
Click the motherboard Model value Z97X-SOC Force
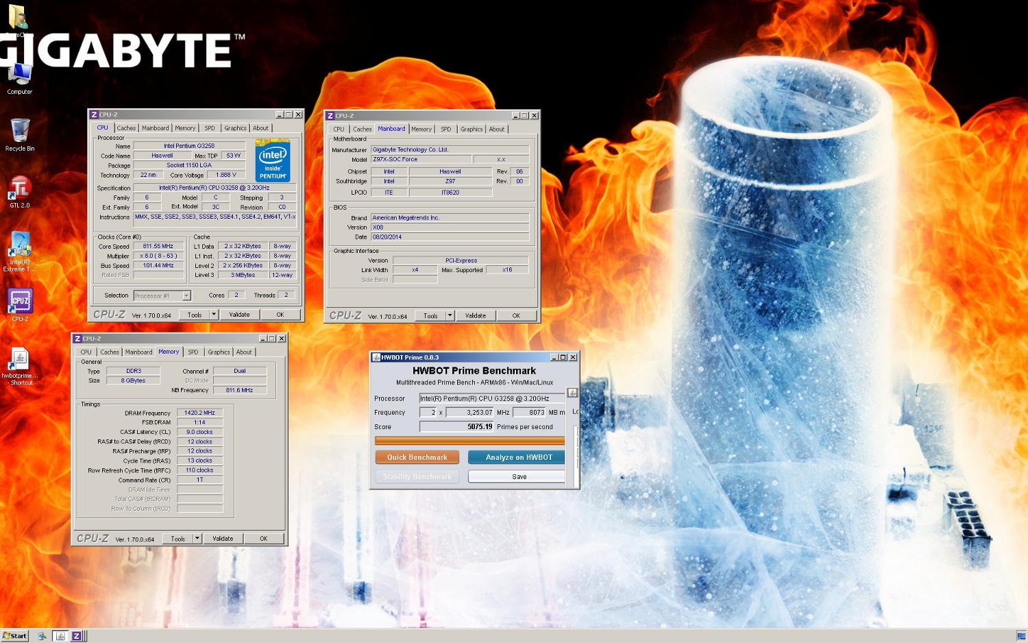421,159
